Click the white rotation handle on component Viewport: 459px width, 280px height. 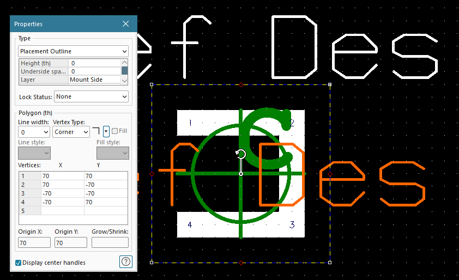click(241, 155)
